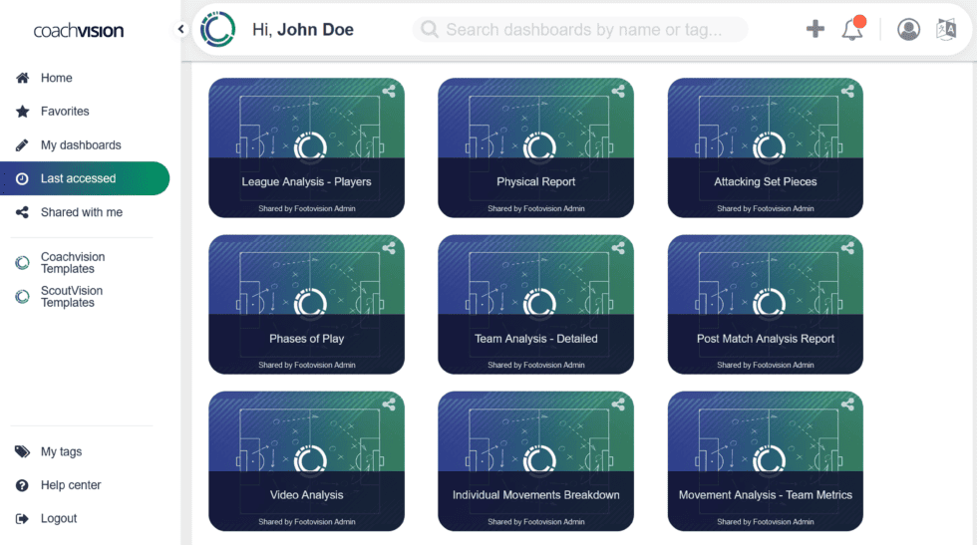Screen dimensions: 977x545
Task: Share the League Analysis - Players dashboard
Action: click(389, 92)
